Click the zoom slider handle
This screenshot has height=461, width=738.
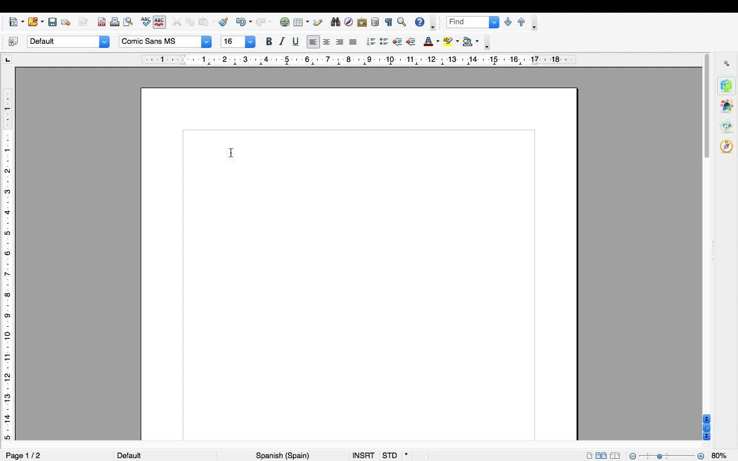click(x=660, y=456)
